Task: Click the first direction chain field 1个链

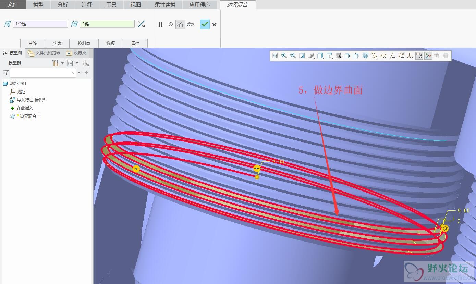Action: 40,24
